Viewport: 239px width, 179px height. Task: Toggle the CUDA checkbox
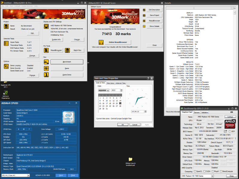click(204, 171)
